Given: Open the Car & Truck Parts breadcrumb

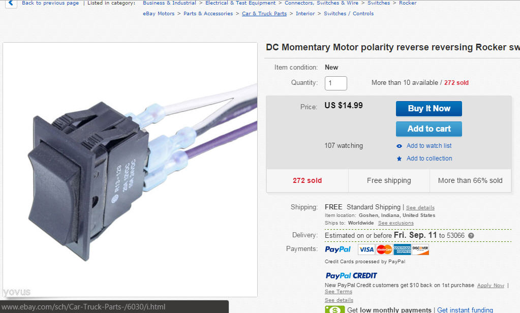Looking at the screenshot, I should click(x=264, y=14).
